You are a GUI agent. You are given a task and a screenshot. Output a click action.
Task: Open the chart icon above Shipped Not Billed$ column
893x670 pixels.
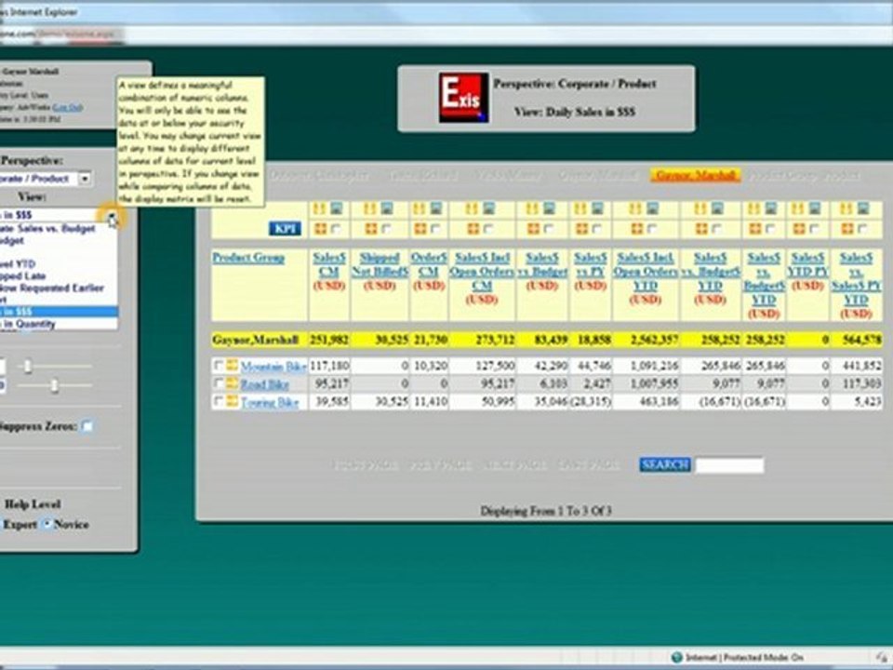click(x=387, y=208)
